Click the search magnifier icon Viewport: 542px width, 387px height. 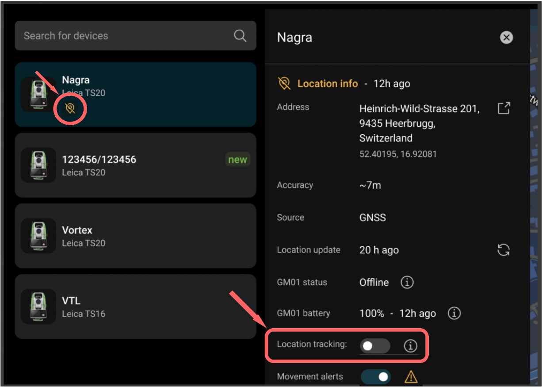(x=240, y=36)
